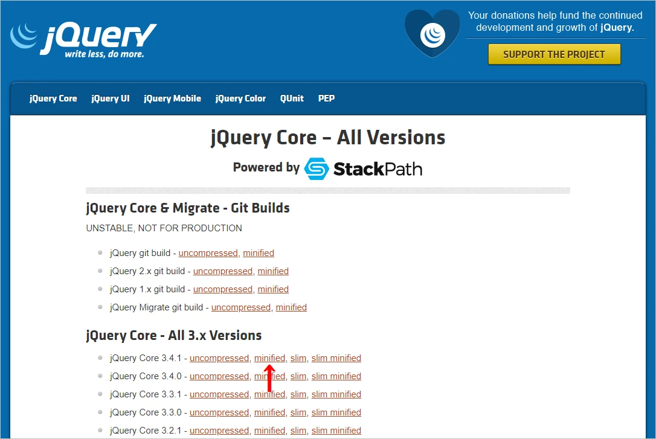The image size is (656, 439).
Task: Open the jQuery Mobile nav item
Action: click(172, 98)
